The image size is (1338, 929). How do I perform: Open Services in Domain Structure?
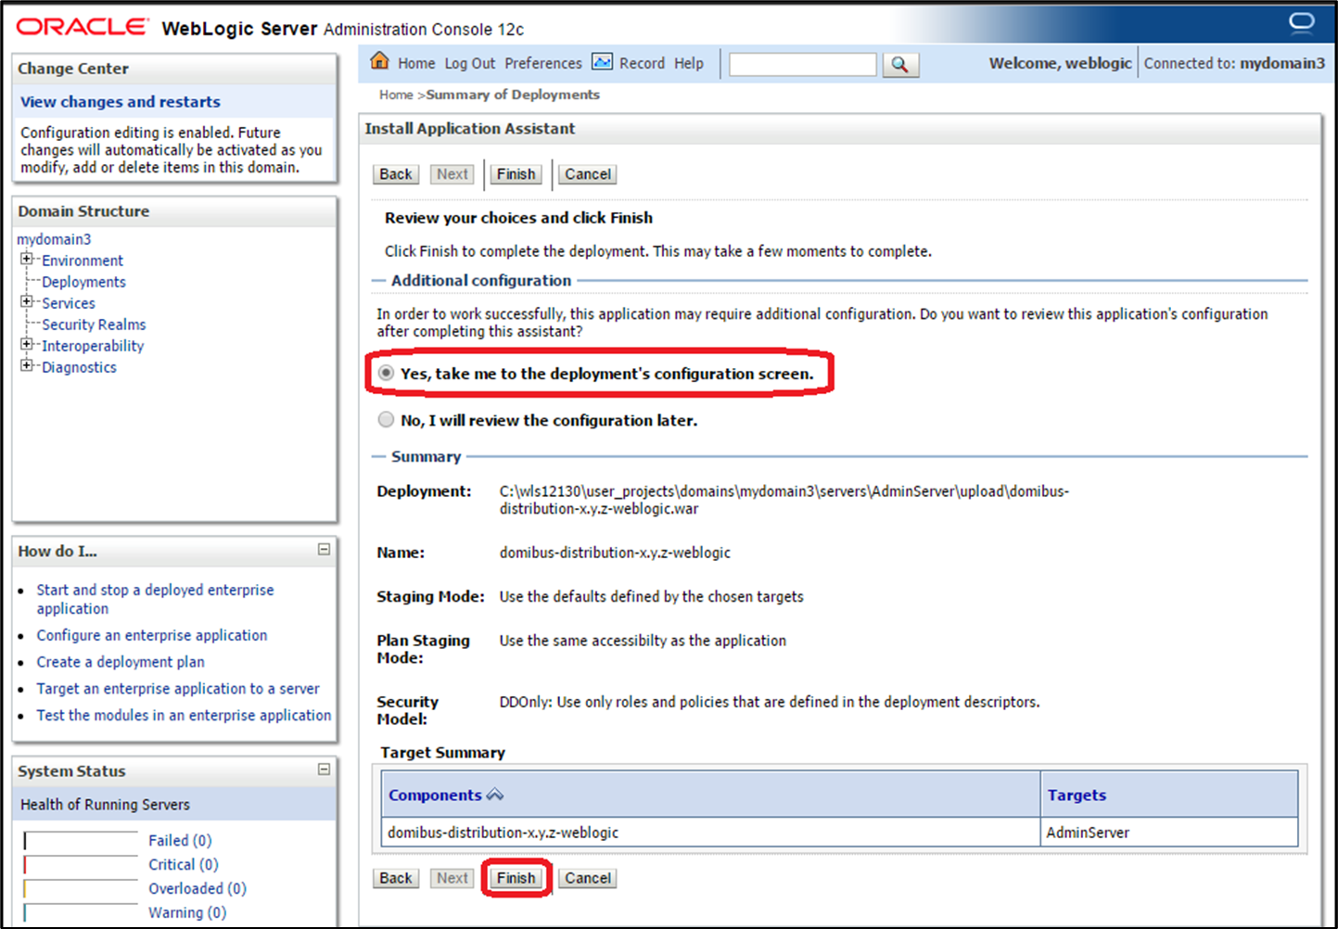pos(69,303)
